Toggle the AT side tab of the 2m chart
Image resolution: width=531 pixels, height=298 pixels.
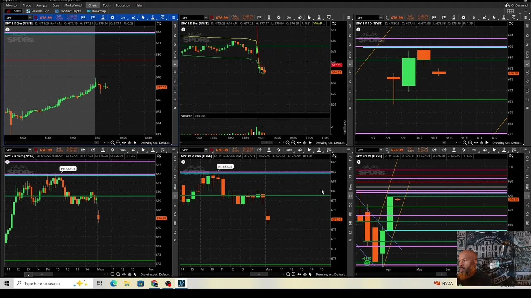[175, 44]
